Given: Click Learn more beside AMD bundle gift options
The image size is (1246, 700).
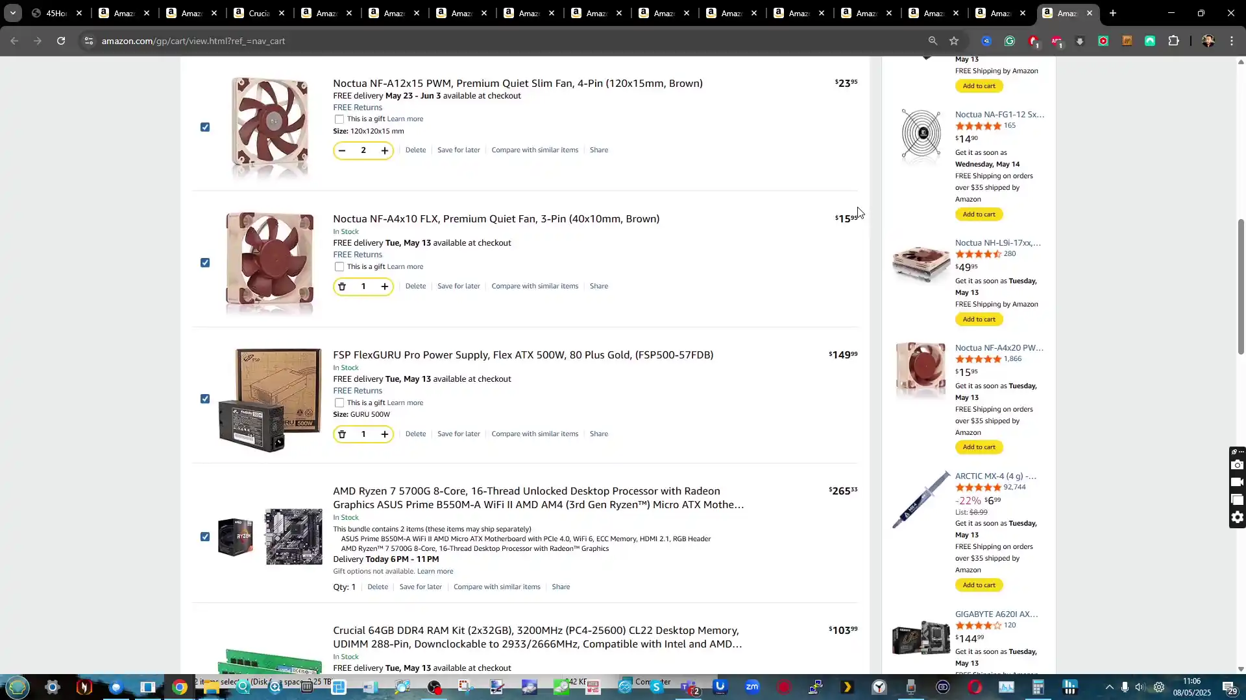Looking at the screenshot, I should tap(435, 571).
